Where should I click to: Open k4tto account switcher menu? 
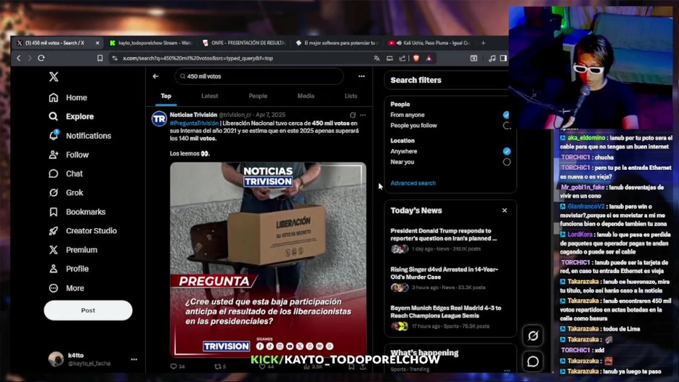(134, 359)
